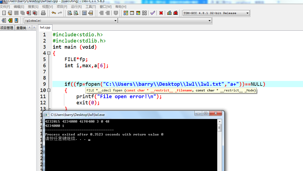Open the 文件[F] menu
This screenshot has width=303, height=171.
pyautogui.click(x=5, y=6)
